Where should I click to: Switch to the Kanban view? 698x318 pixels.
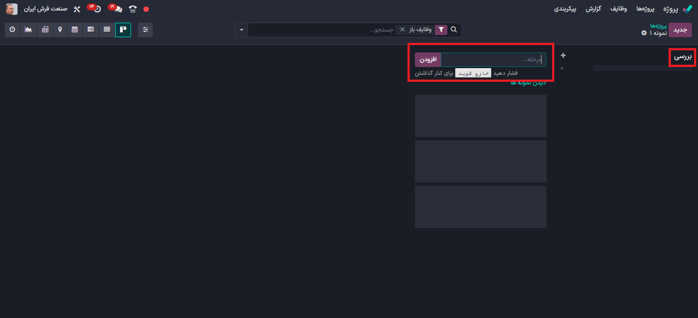point(123,30)
